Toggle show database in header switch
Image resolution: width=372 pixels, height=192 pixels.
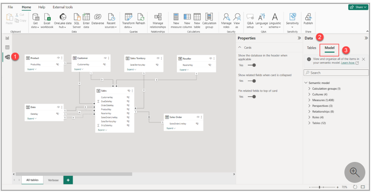click(252, 65)
